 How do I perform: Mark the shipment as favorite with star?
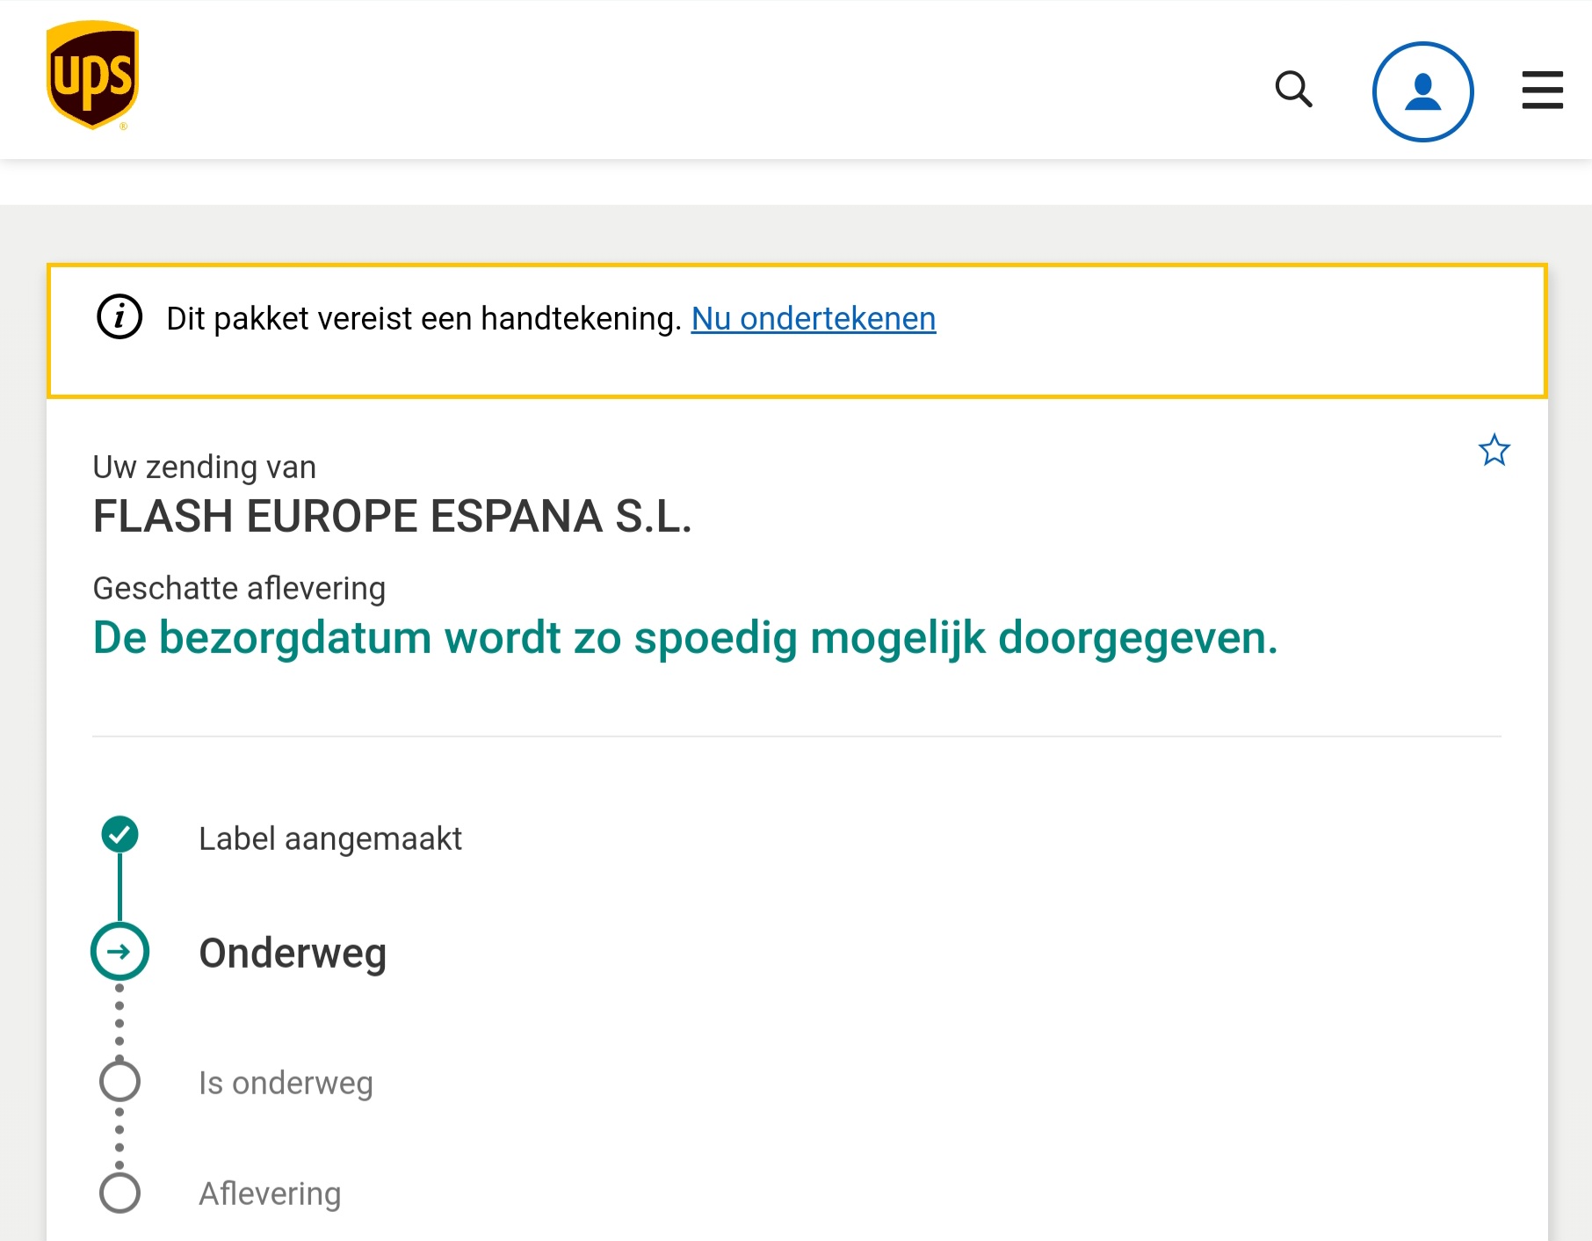(1494, 450)
